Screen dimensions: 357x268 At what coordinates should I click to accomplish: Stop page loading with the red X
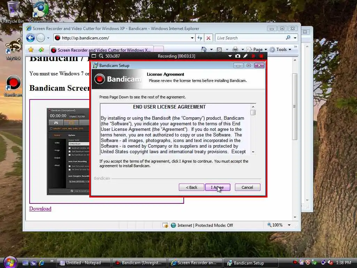pos(208,38)
